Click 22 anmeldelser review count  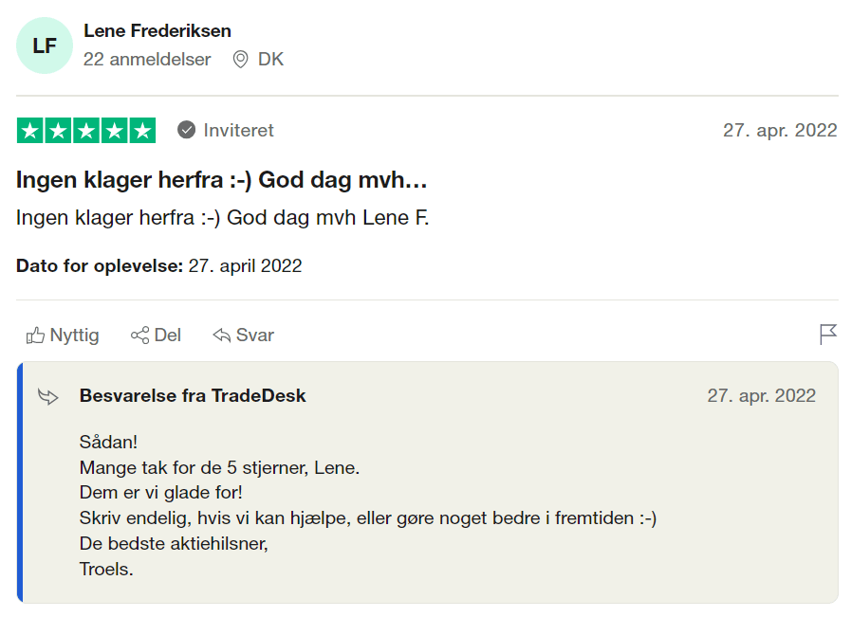147,59
